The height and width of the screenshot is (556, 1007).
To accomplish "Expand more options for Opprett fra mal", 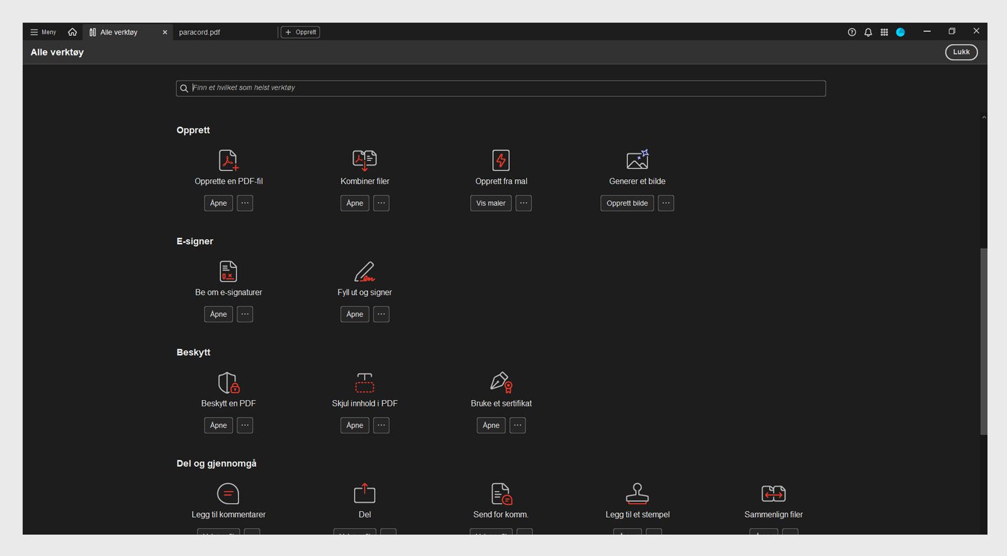I will (524, 203).
